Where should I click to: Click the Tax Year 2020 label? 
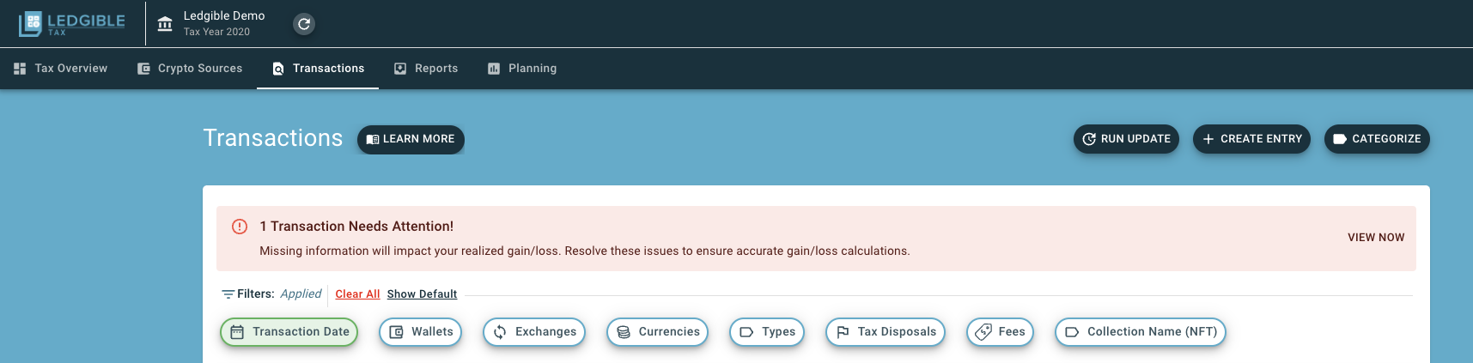(216, 32)
